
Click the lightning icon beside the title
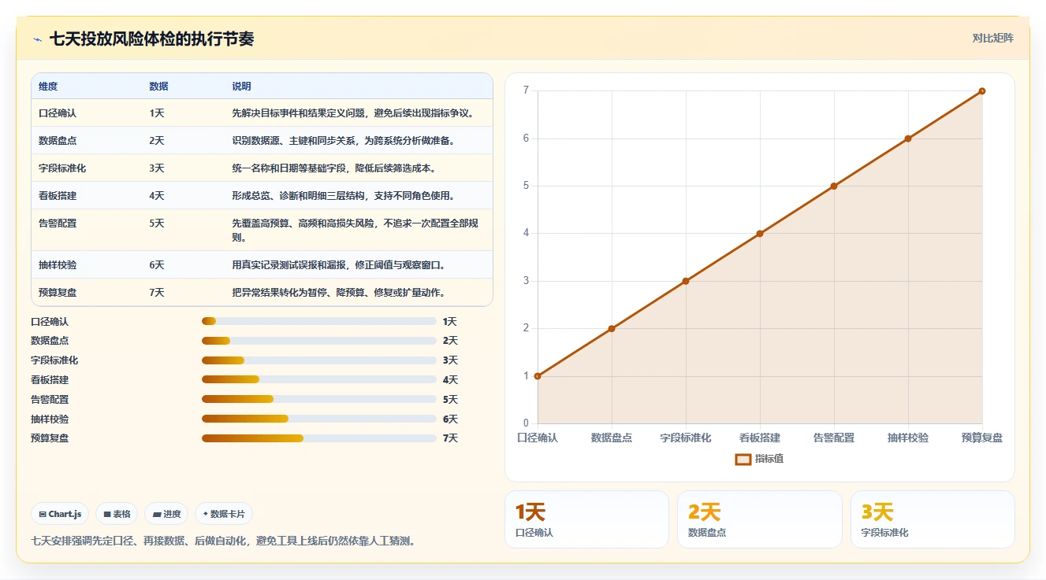[37, 39]
